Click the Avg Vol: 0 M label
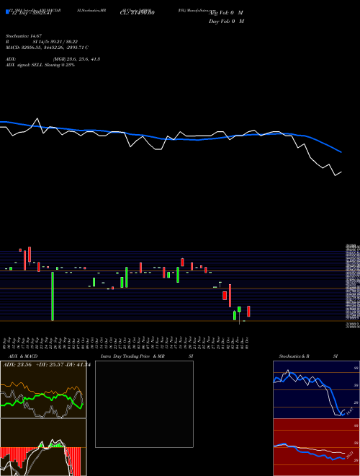 point(226,13)
